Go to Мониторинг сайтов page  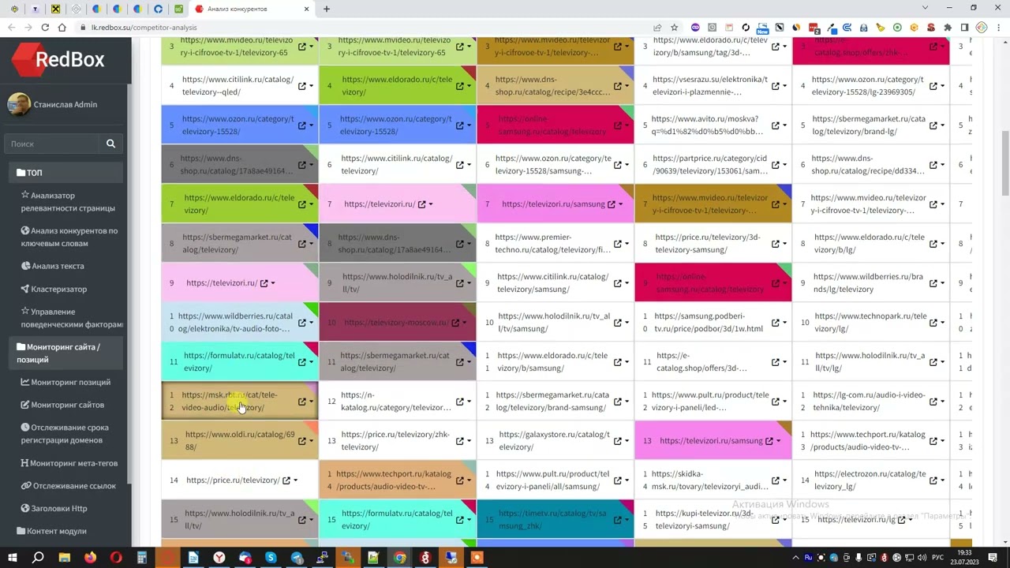[62, 405]
